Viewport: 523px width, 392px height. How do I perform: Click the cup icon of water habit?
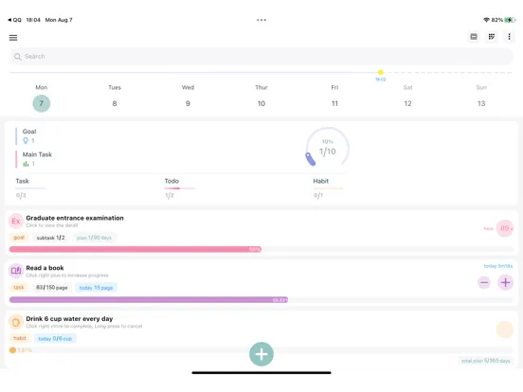pos(16,322)
